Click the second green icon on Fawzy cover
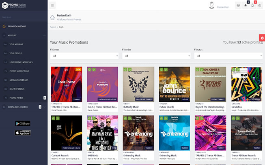Image resolution: width=265 pixels, height=165 pixels. (x=202, y=118)
